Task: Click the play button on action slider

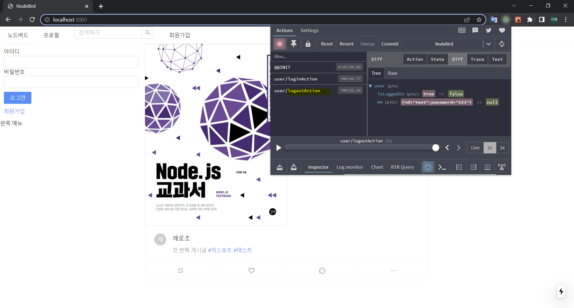Action: pos(279,148)
